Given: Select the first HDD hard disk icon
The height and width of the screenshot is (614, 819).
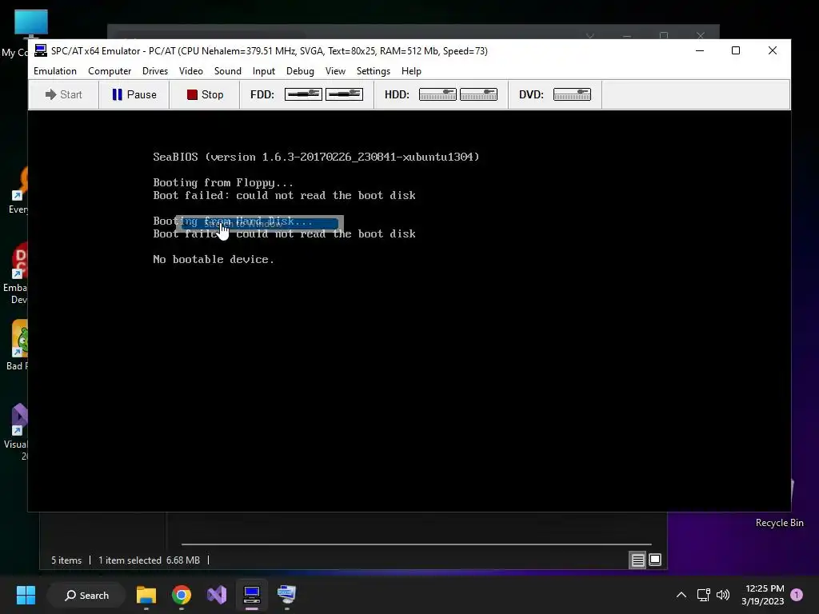Looking at the screenshot, I should pyautogui.click(x=437, y=94).
